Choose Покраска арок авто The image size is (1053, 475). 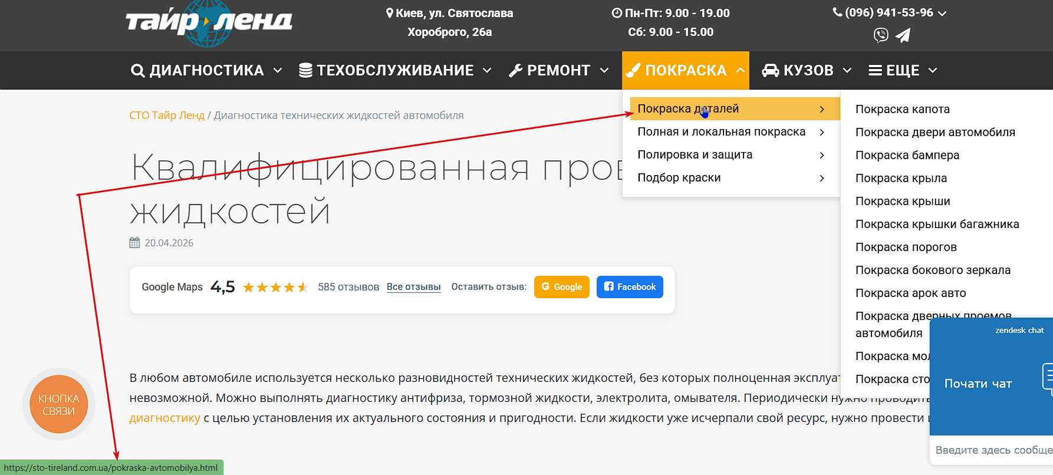910,293
